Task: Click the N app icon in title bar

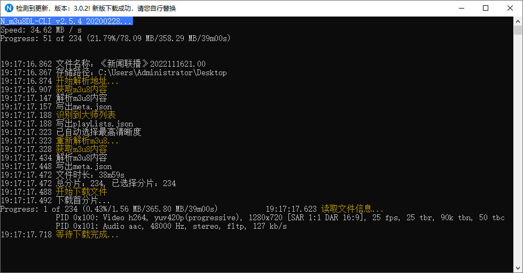Action: (x=9, y=8)
